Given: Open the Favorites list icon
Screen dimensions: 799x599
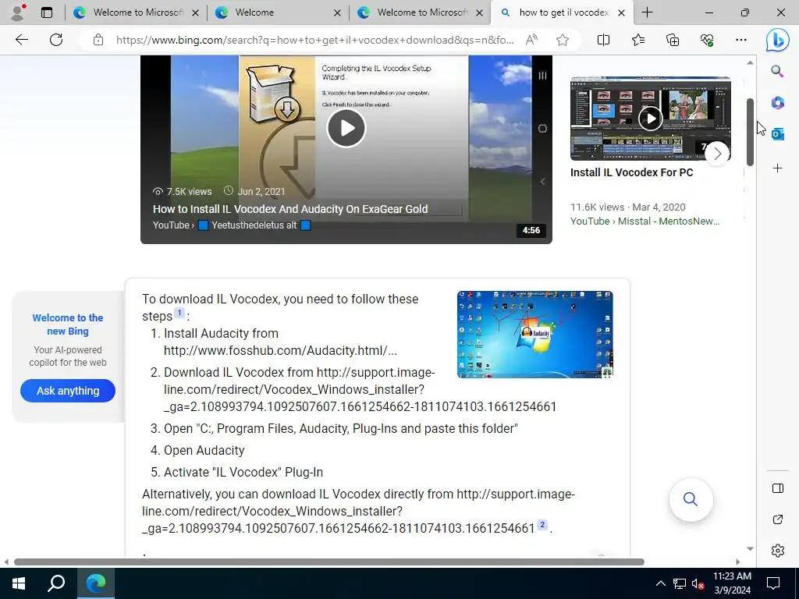Looking at the screenshot, I should (x=638, y=40).
